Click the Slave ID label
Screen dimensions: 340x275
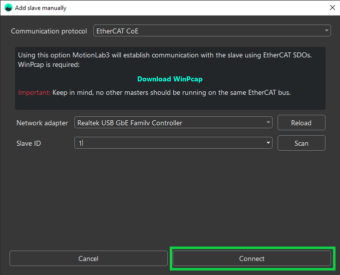point(28,143)
